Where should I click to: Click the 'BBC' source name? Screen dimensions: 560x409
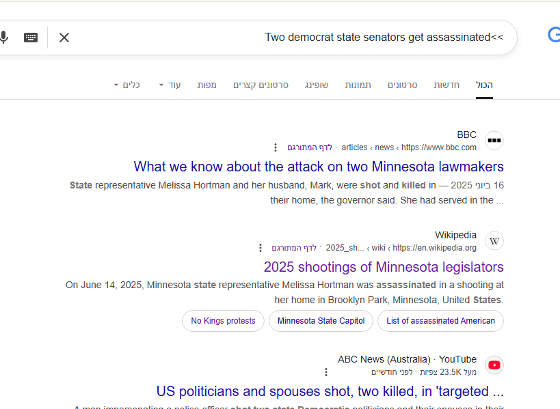(x=467, y=135)
